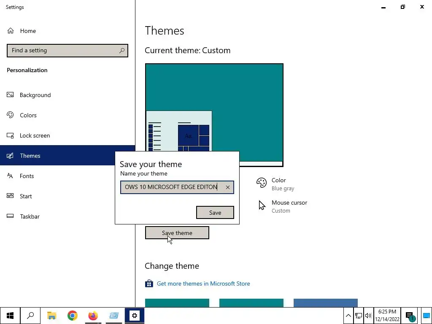The image size is (432, 324).
Task: Click the Background picture icon
Action: [10, 95]
